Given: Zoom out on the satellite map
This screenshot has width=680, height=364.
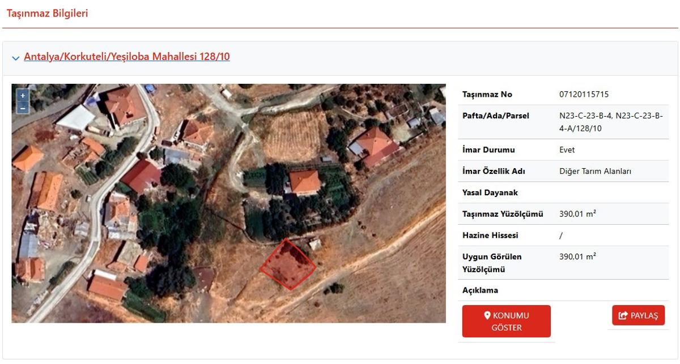Looking at the screenshot, I should click(x=23, y=108).
